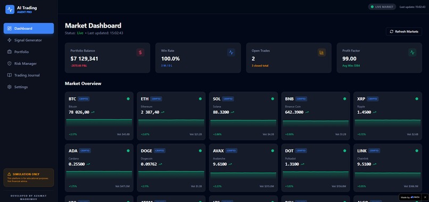Click the trend arrow beside BTC price
Screen dimensions: 429x202
tap(93, 112)
